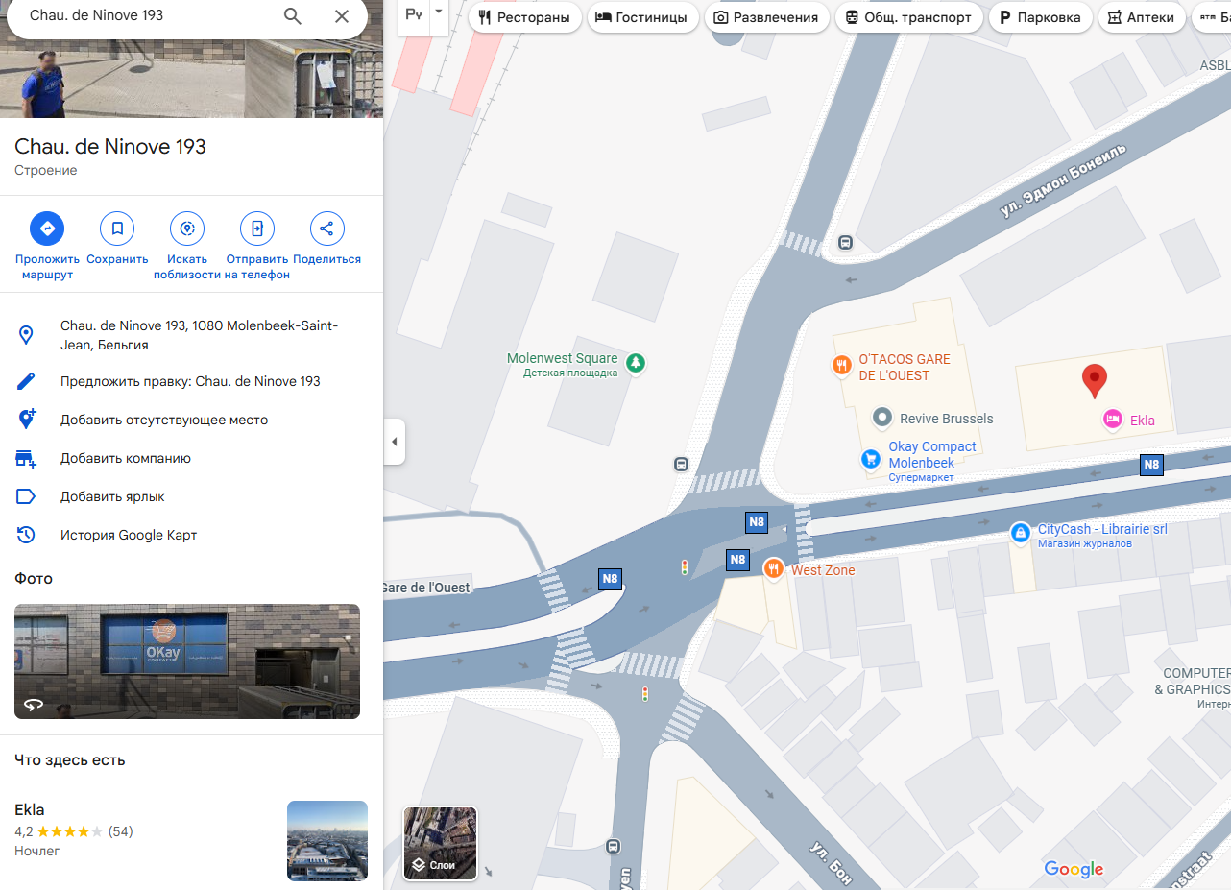This screenshot has width=1231, height=890.
Task: Click in the search field with Chau. de Ninove 193
Action: click(144, 15)
